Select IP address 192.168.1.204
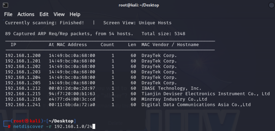 23,77
